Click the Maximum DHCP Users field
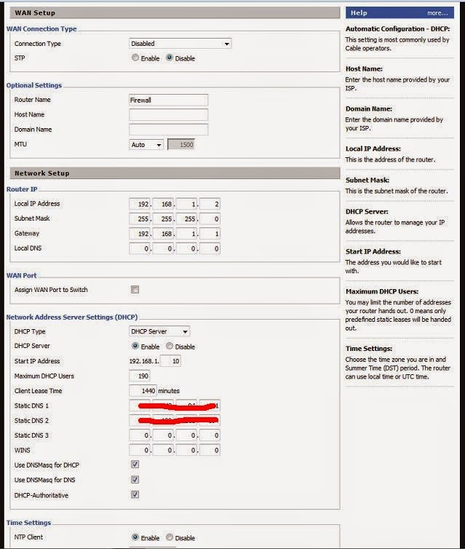Image resolution: width=465 pixels, height=549 pixels. [x=140, y=376]
